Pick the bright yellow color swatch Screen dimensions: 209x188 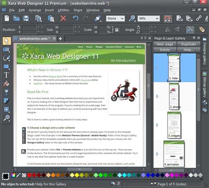pos(77,175)
